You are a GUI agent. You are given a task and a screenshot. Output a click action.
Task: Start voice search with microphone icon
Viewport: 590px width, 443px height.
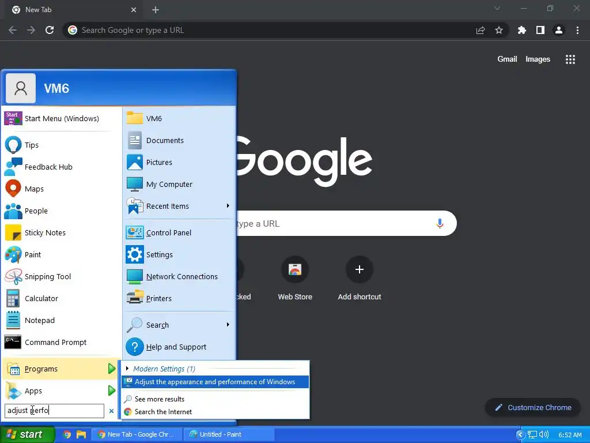click(x=440, y=223)
